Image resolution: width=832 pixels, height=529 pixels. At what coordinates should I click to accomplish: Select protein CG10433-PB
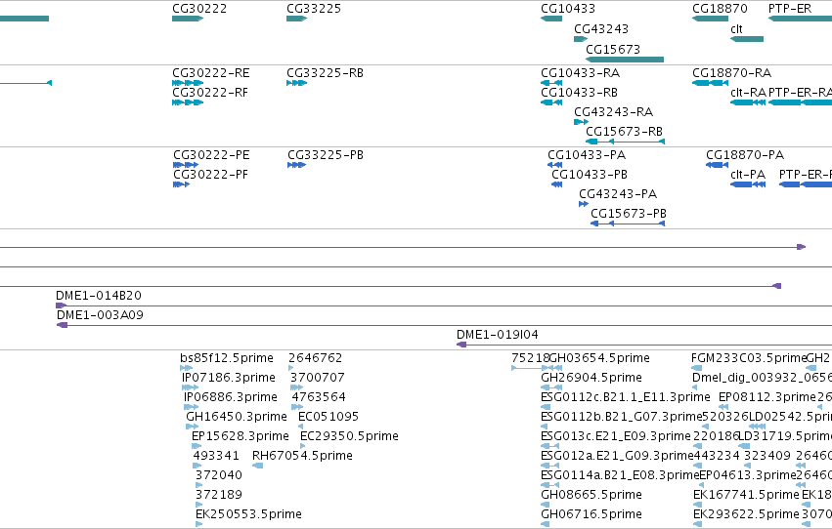click(x=556, y=184)
